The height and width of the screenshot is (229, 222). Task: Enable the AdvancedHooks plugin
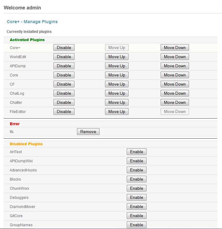(x=136, y=170)
